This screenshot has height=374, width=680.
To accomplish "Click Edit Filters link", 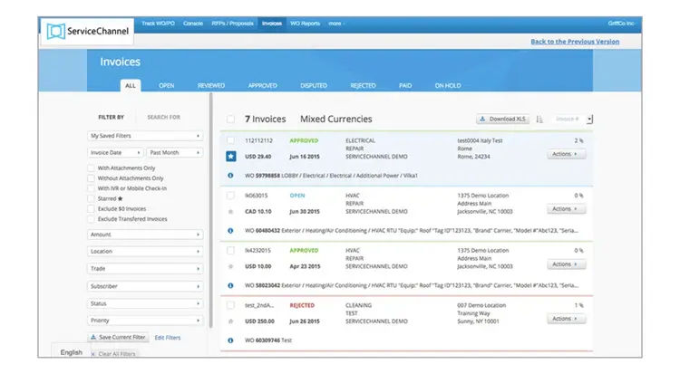I will point(168,338).
